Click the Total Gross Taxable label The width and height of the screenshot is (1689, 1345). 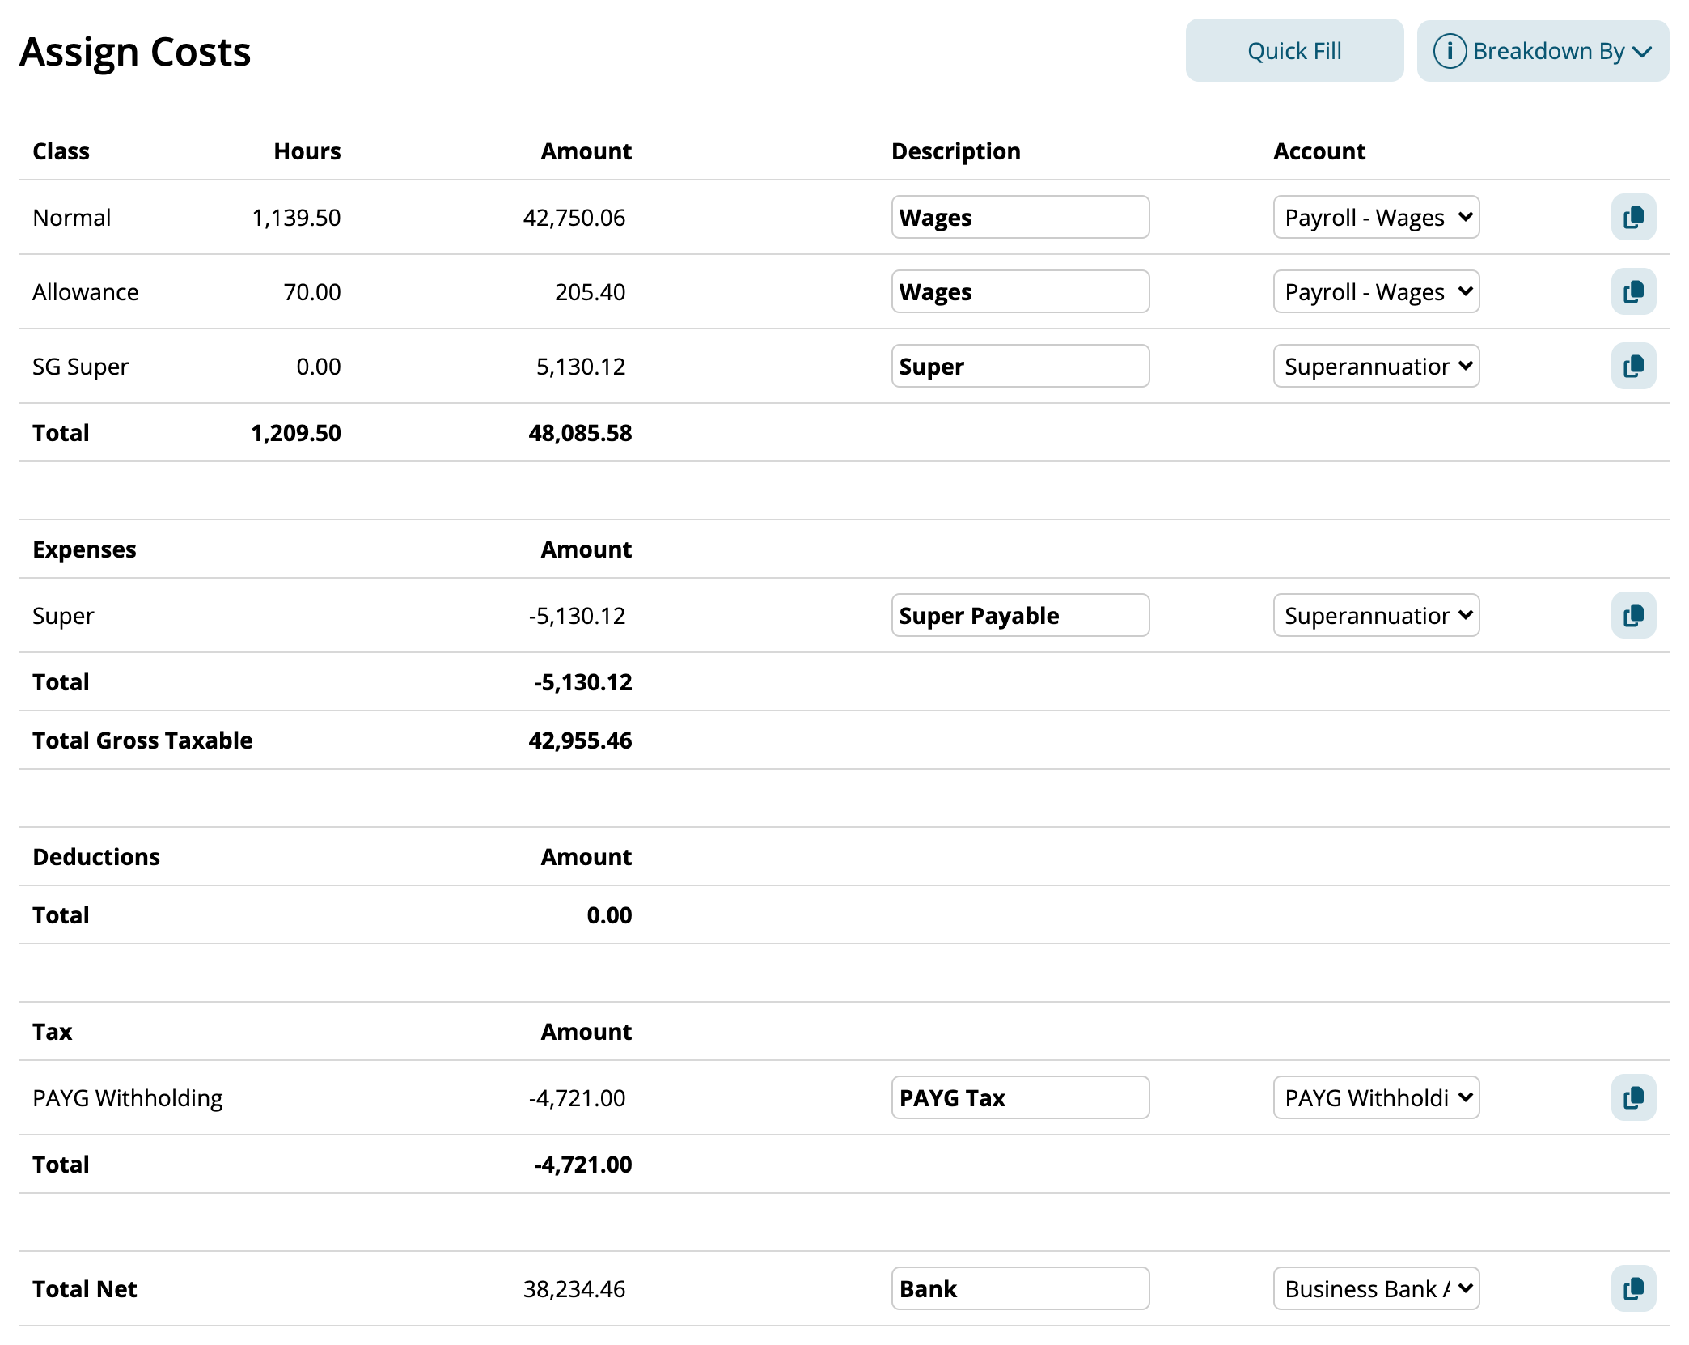coord(142,740)
